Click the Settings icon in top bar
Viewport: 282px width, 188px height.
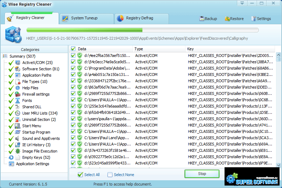pyautogui.click(x=253, y=19)
